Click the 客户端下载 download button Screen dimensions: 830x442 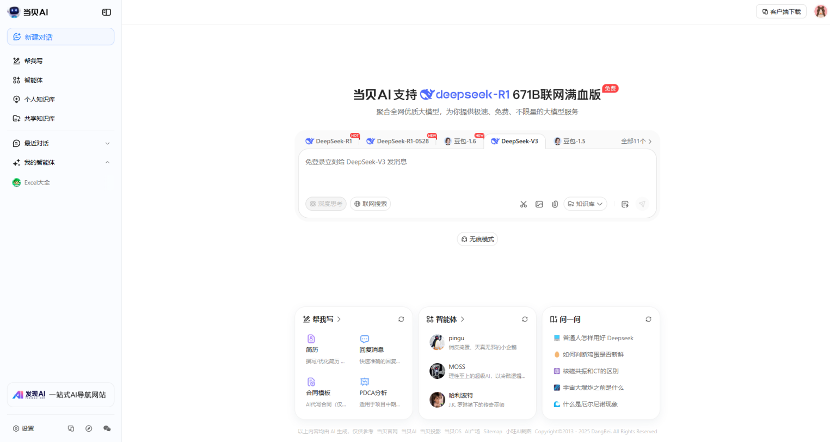point(781,11)
